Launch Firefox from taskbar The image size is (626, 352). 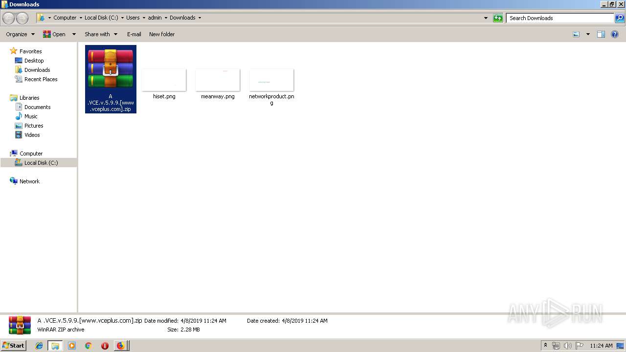click(x=120, y=346)
